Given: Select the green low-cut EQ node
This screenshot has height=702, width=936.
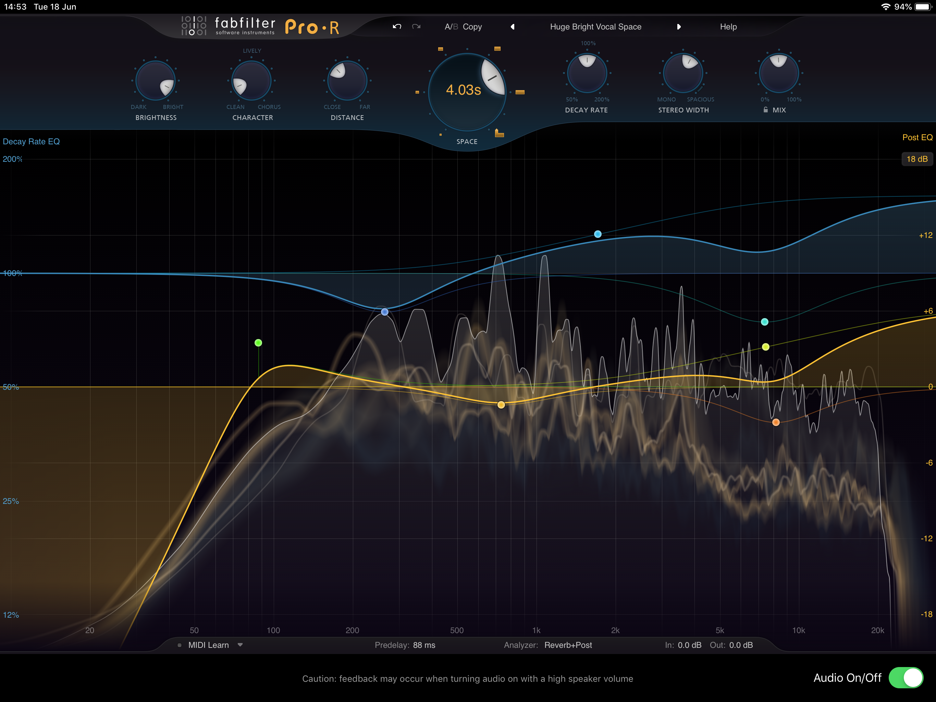Looking at the screenshot, I should click(x=258, y=342).
